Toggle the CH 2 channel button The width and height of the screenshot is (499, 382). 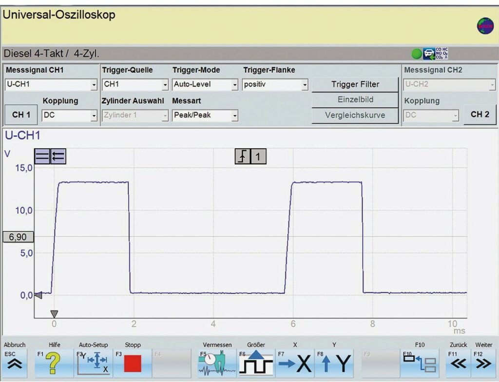pos(480,115)
